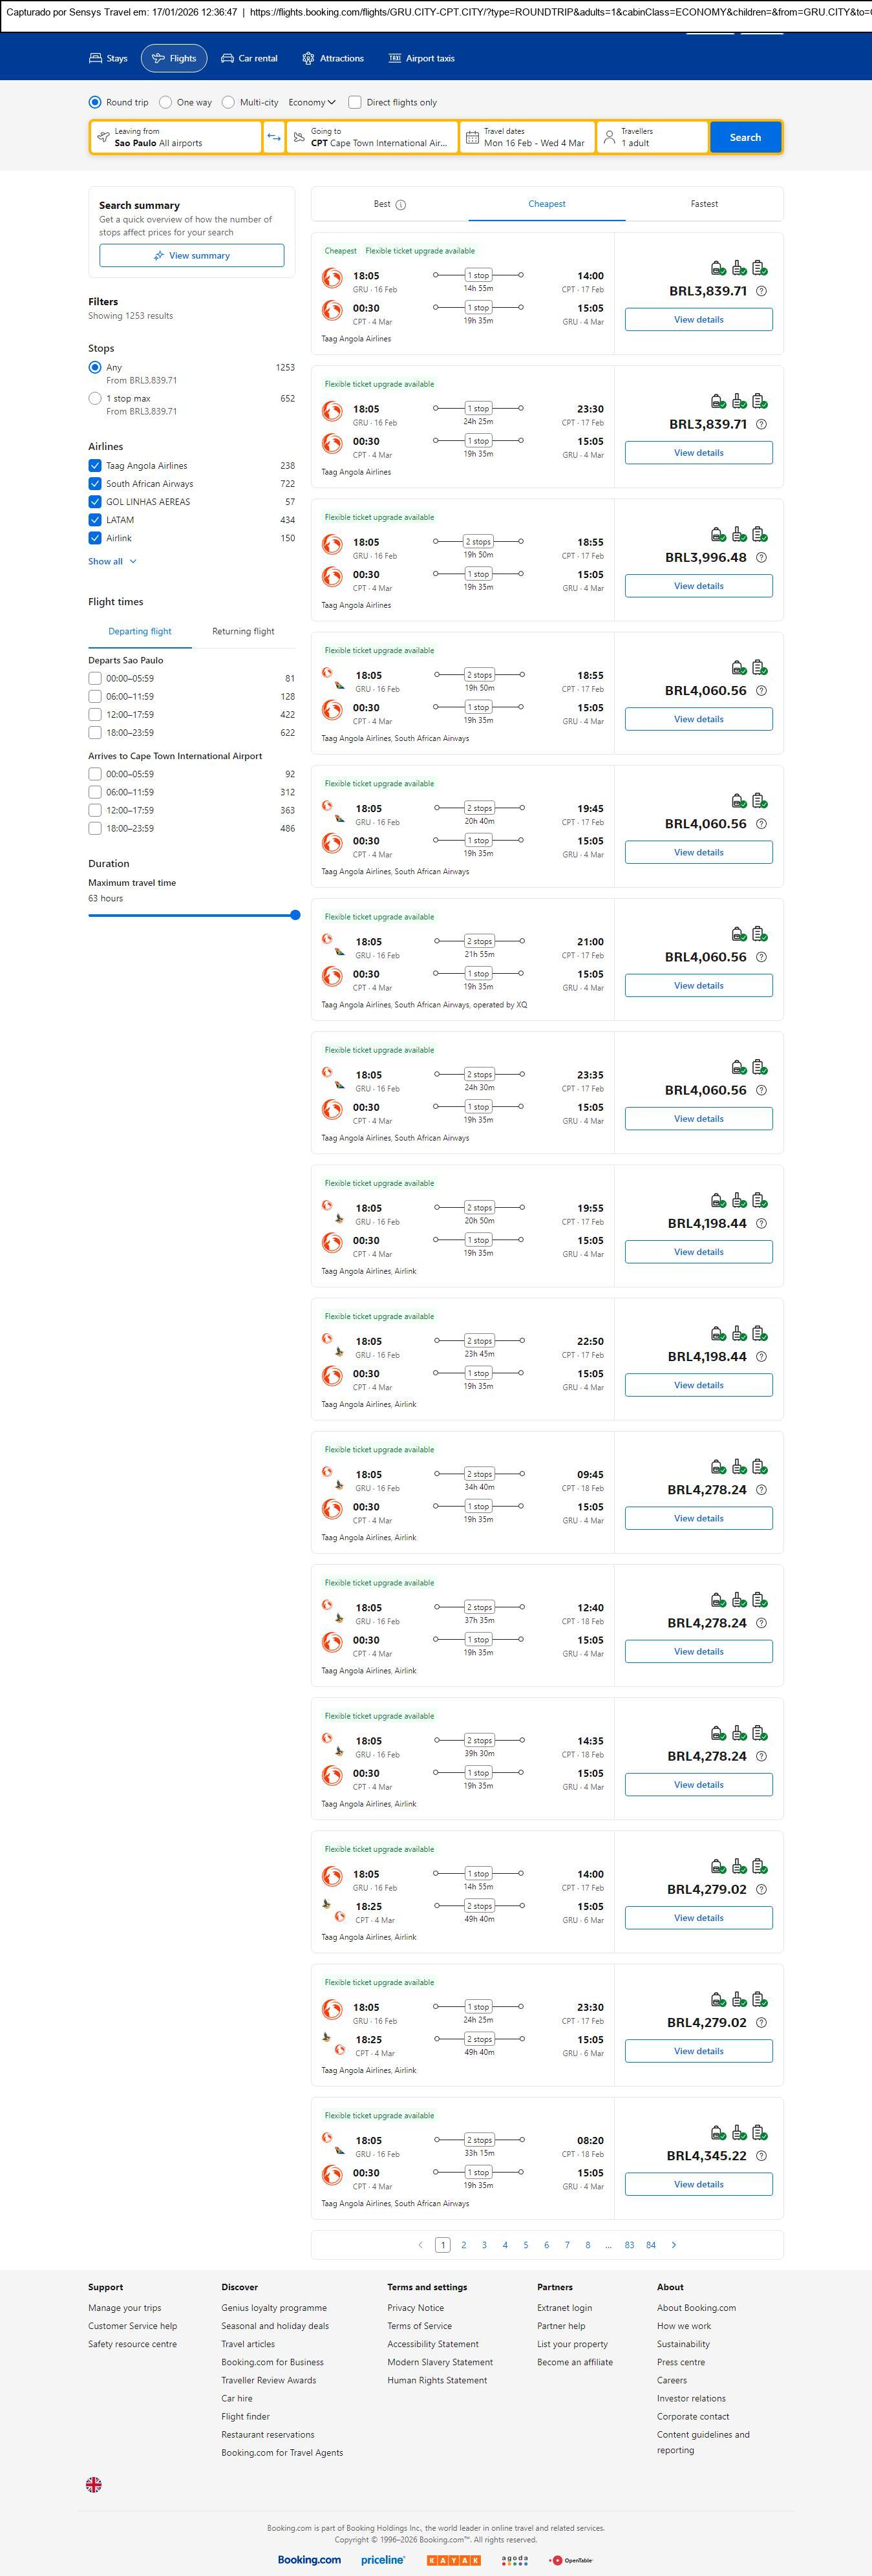The width and height of the screenshot is (872, 2576).
Task: Click the traveller person icon
Action: pyautogui.click(x=609, y=137)
